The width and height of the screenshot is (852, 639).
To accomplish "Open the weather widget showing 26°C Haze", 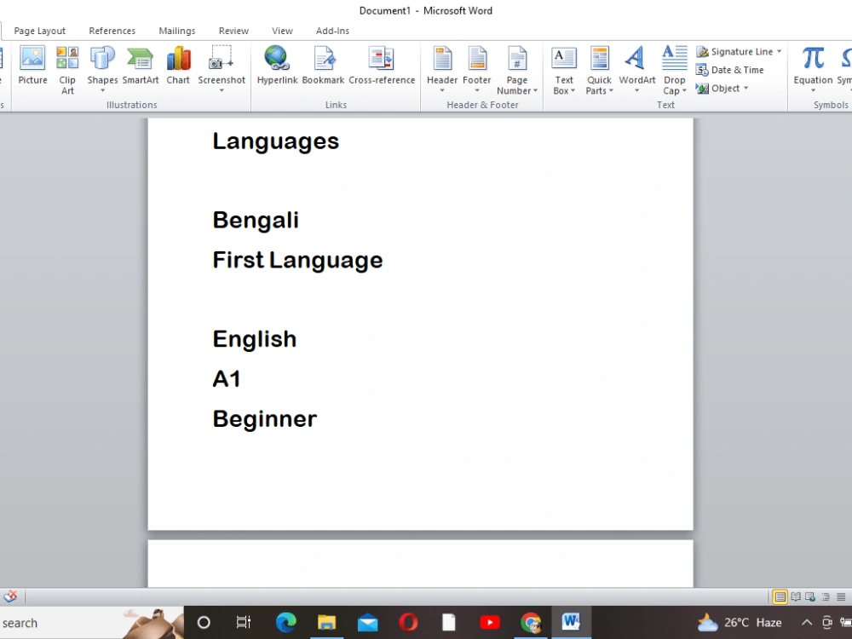I will pos(739,623).
